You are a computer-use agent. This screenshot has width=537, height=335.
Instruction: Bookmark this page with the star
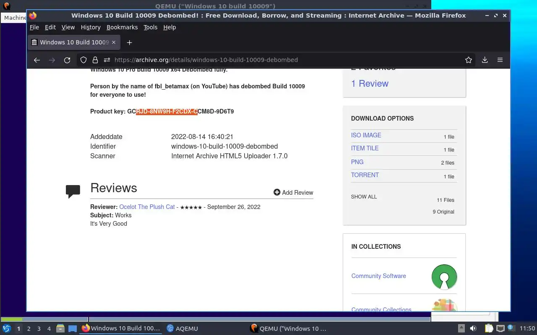tap(469, 60)
